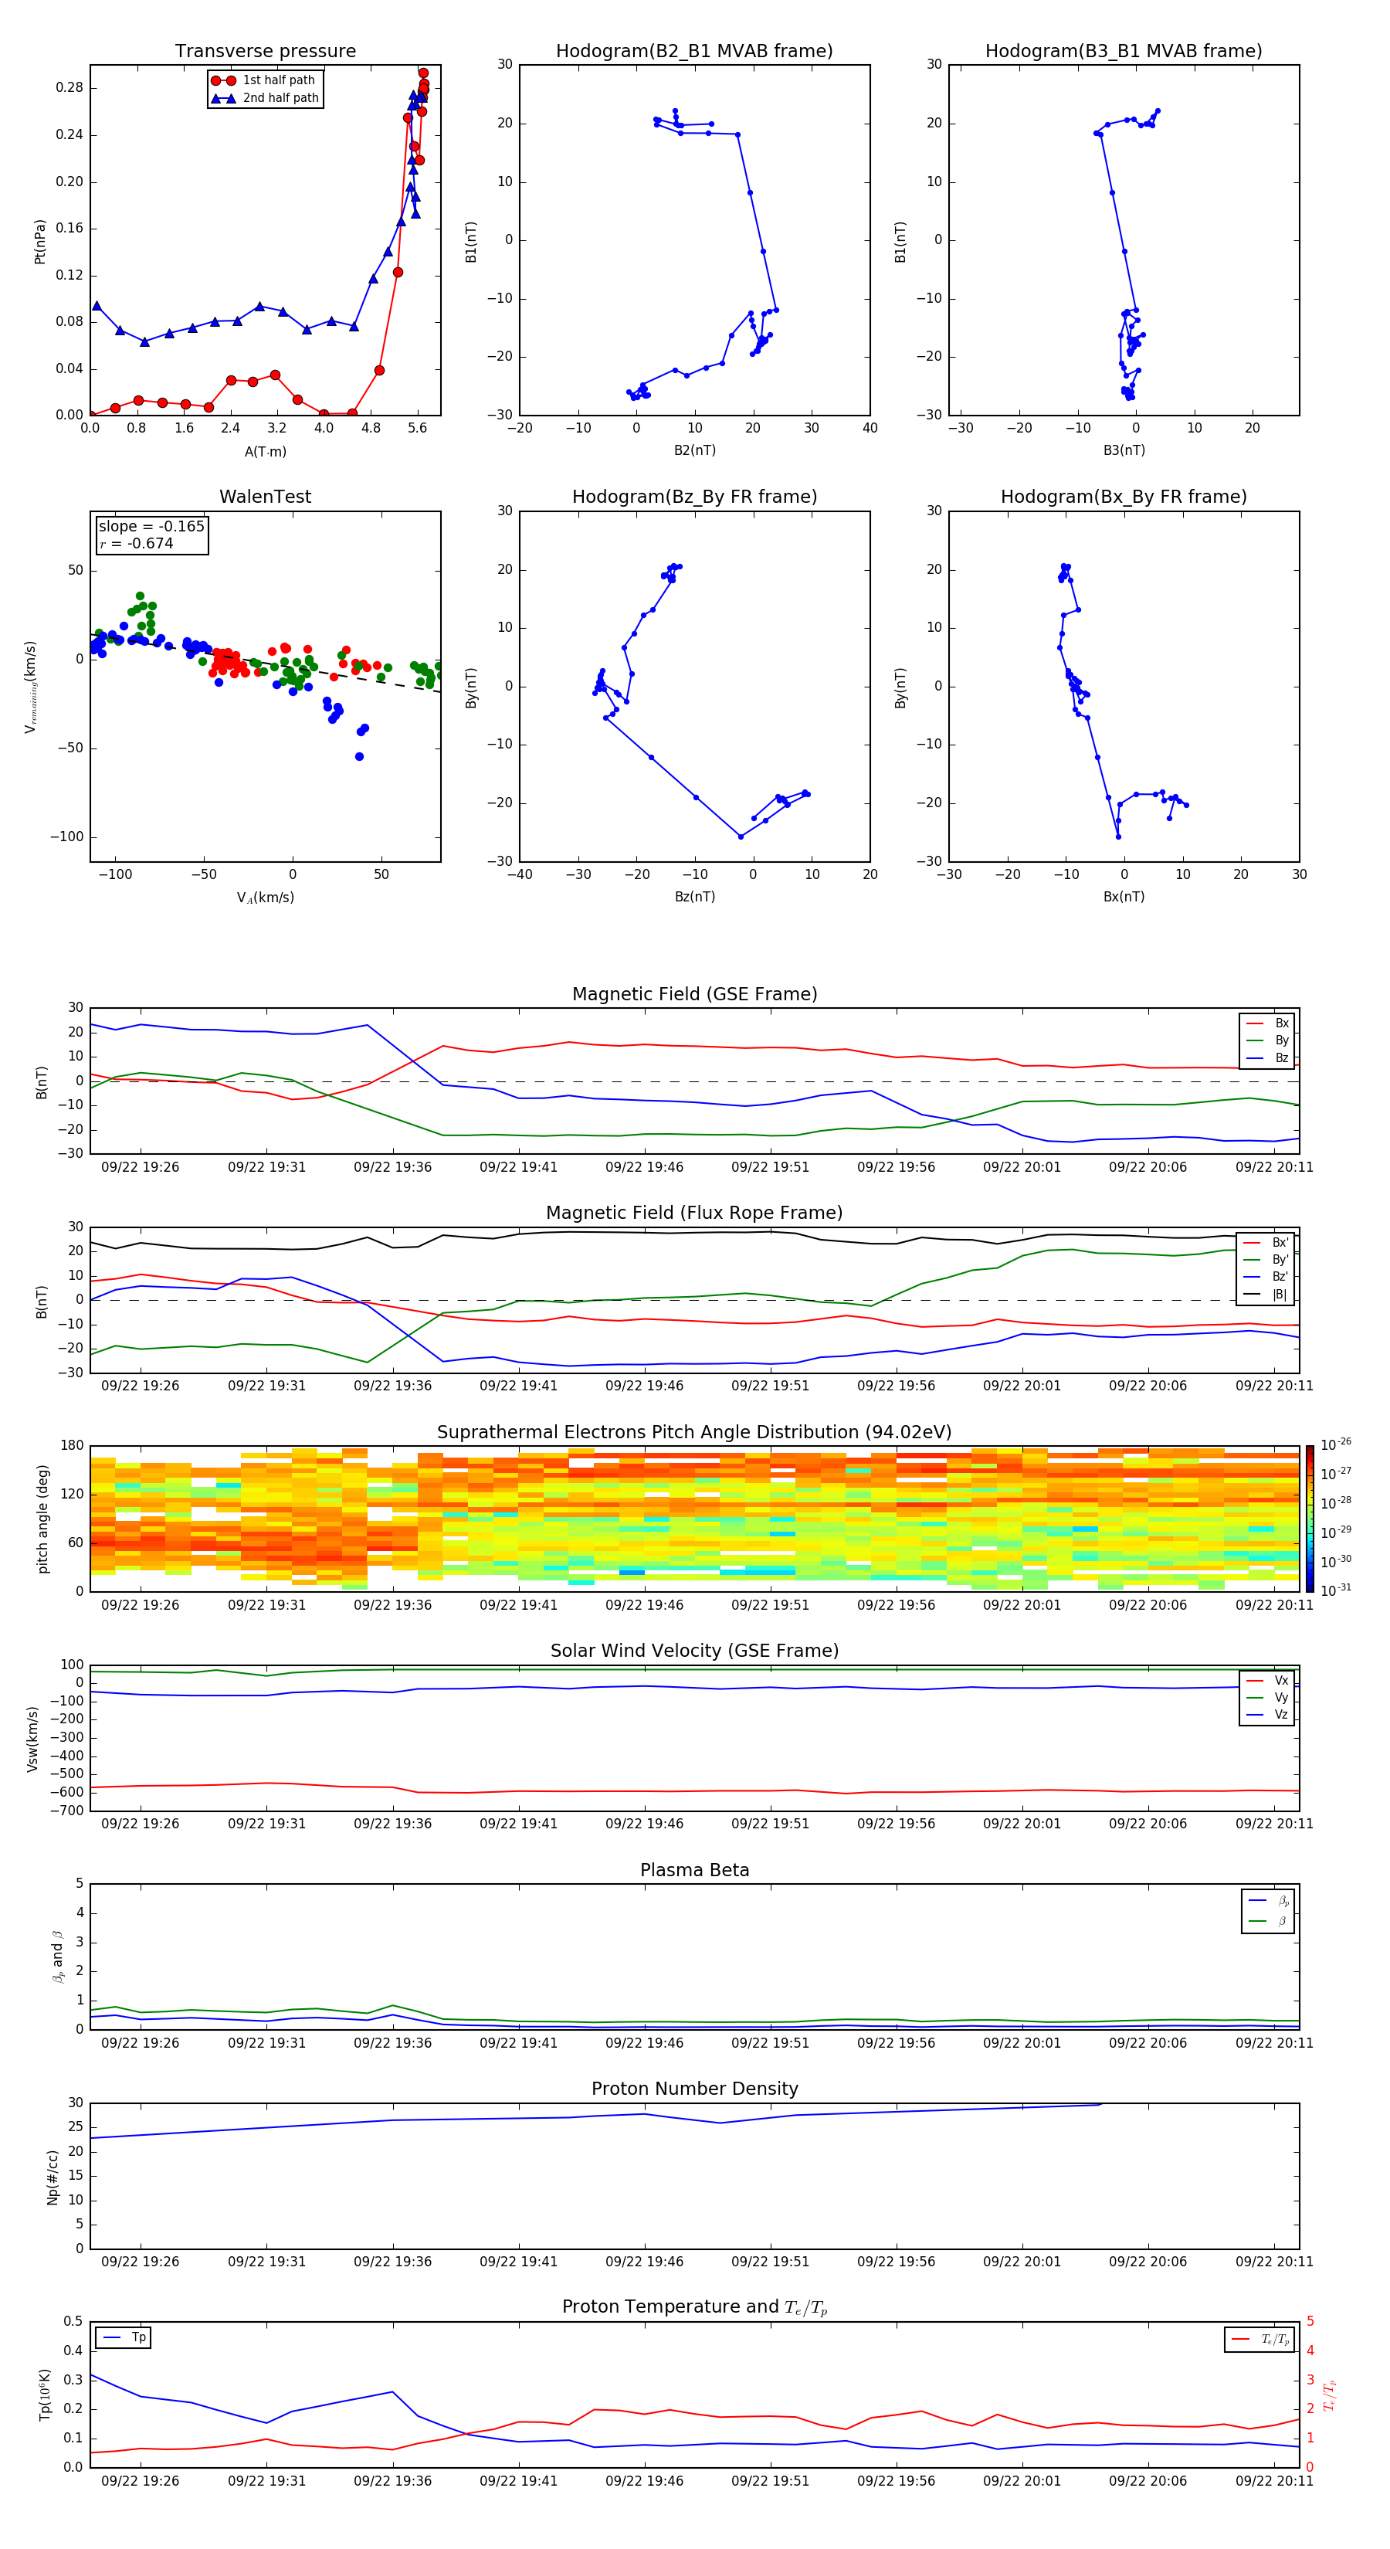
Task: Click the Bz(nT) x-axis label
Action: pos(694,897)
